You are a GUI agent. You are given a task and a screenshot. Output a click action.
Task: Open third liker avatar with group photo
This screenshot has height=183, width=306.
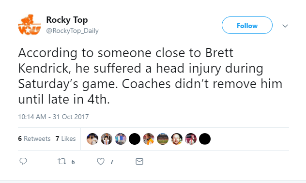(x=121, y=139)
